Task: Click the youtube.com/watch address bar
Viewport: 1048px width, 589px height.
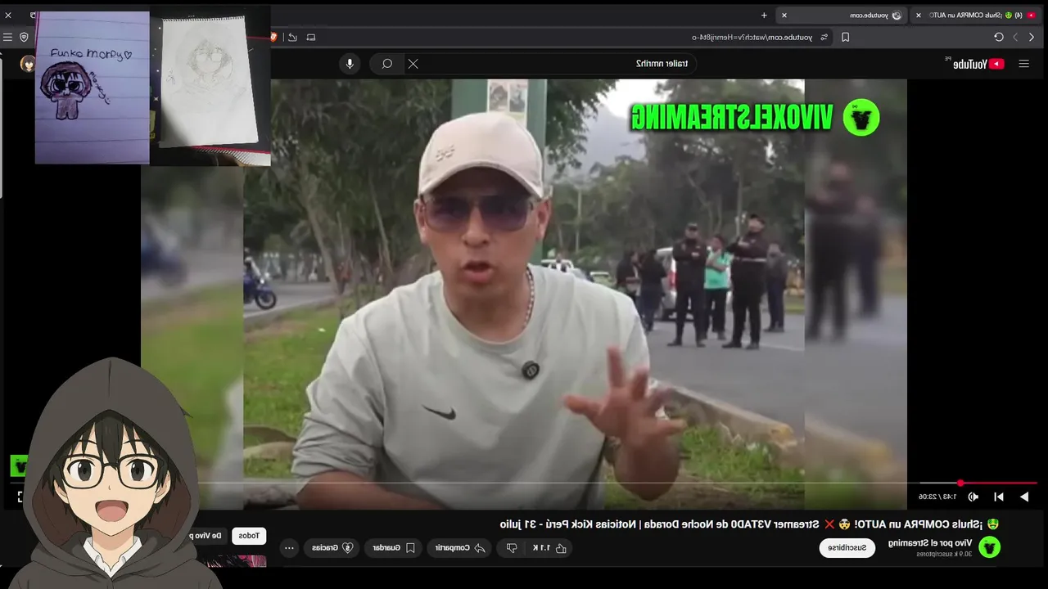Action: point(753,37)
